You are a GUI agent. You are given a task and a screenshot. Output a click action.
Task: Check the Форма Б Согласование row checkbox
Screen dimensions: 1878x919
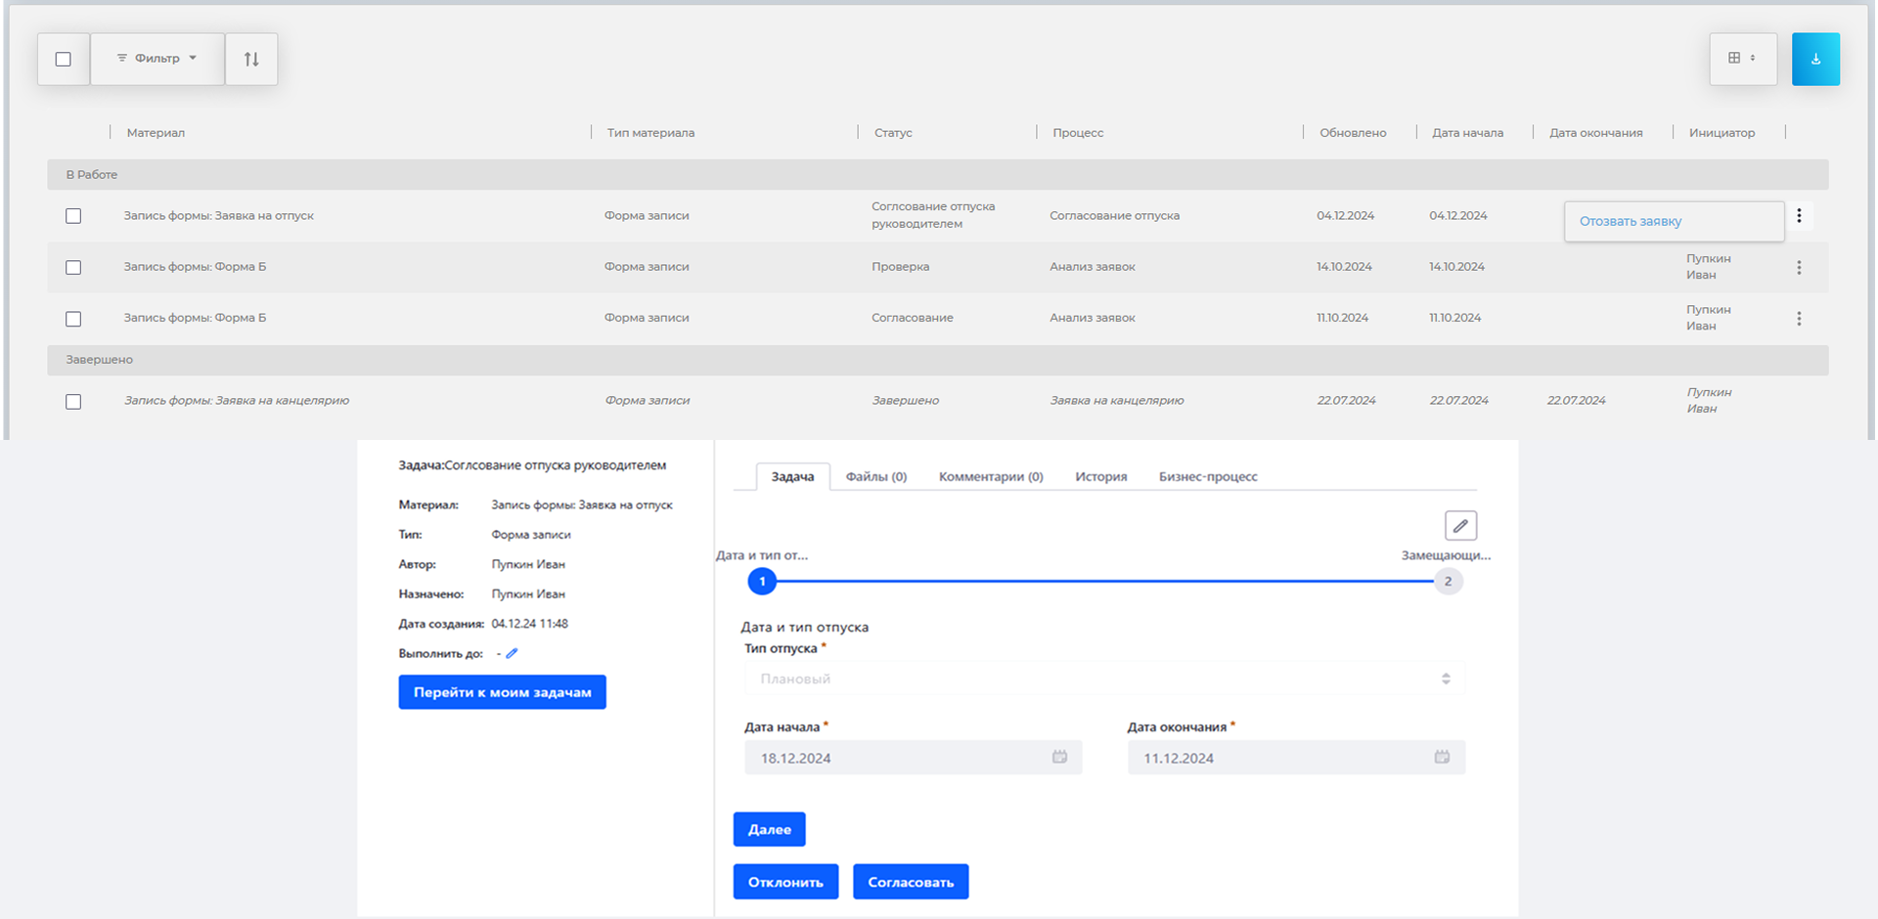(x=73, y=319)
